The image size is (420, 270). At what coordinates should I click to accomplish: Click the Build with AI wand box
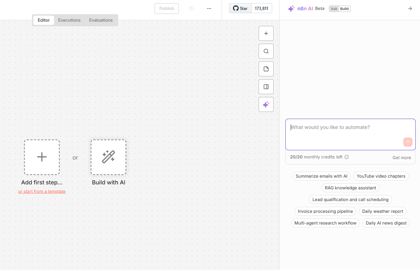click(x=109, y=157)
